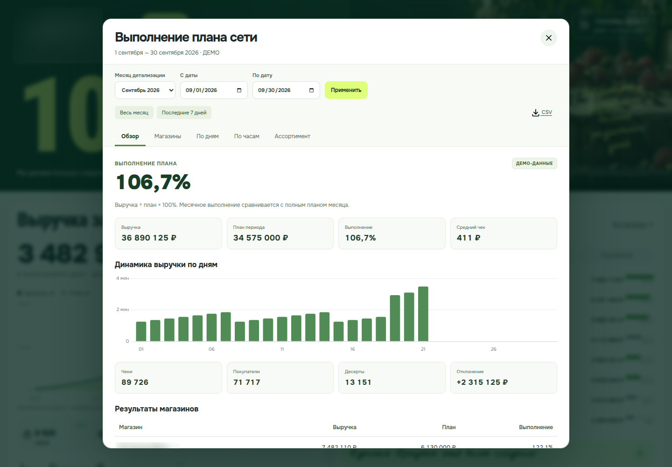Image resolution: width=672 pixels, height=467 pixels.
Task: Open calendar picker in С даты field
Action: (x=239, y=90)
